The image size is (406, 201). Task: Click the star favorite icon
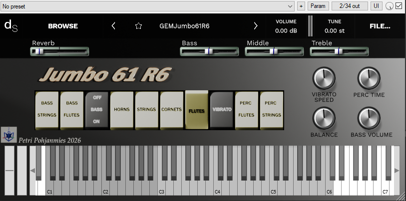coord(139,26)
